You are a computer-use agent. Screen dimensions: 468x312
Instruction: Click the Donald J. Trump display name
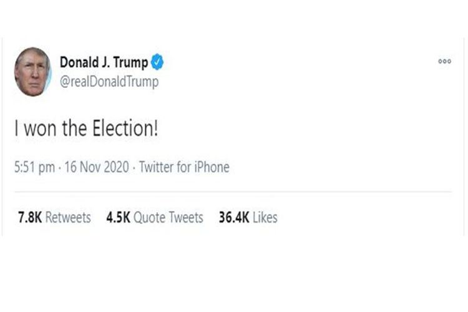(104, 62)
